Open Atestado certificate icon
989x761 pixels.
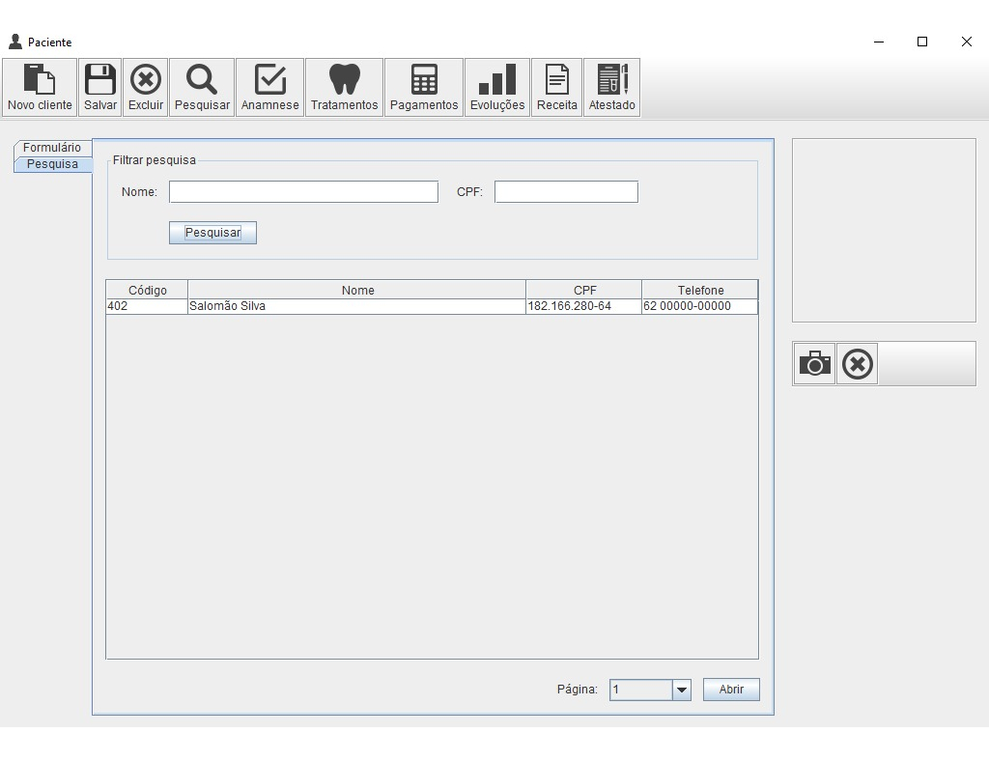coord(611,88)
